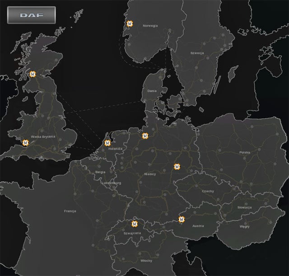Select the dealer icon in eastern Germany

(x=177, y=166)
